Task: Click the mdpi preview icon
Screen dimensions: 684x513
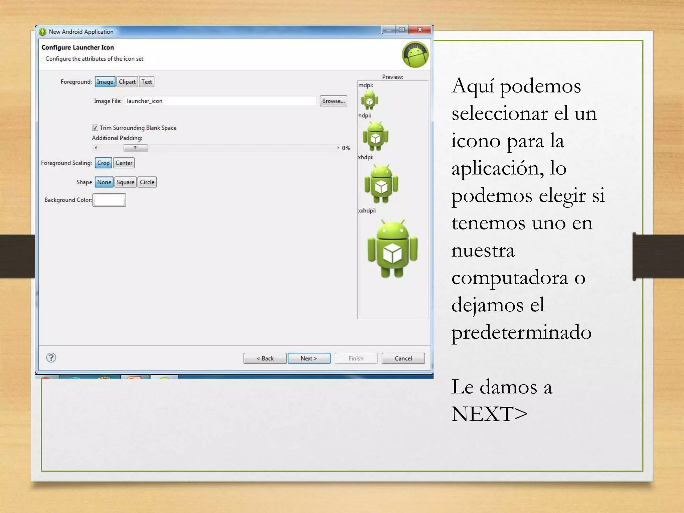Action: [369, 100]
